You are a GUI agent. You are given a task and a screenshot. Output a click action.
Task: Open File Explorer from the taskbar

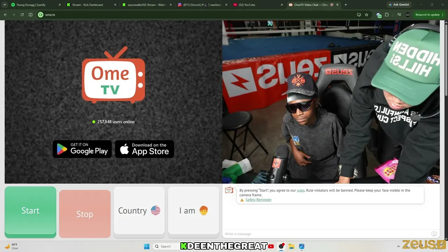[x=291, y=246]
